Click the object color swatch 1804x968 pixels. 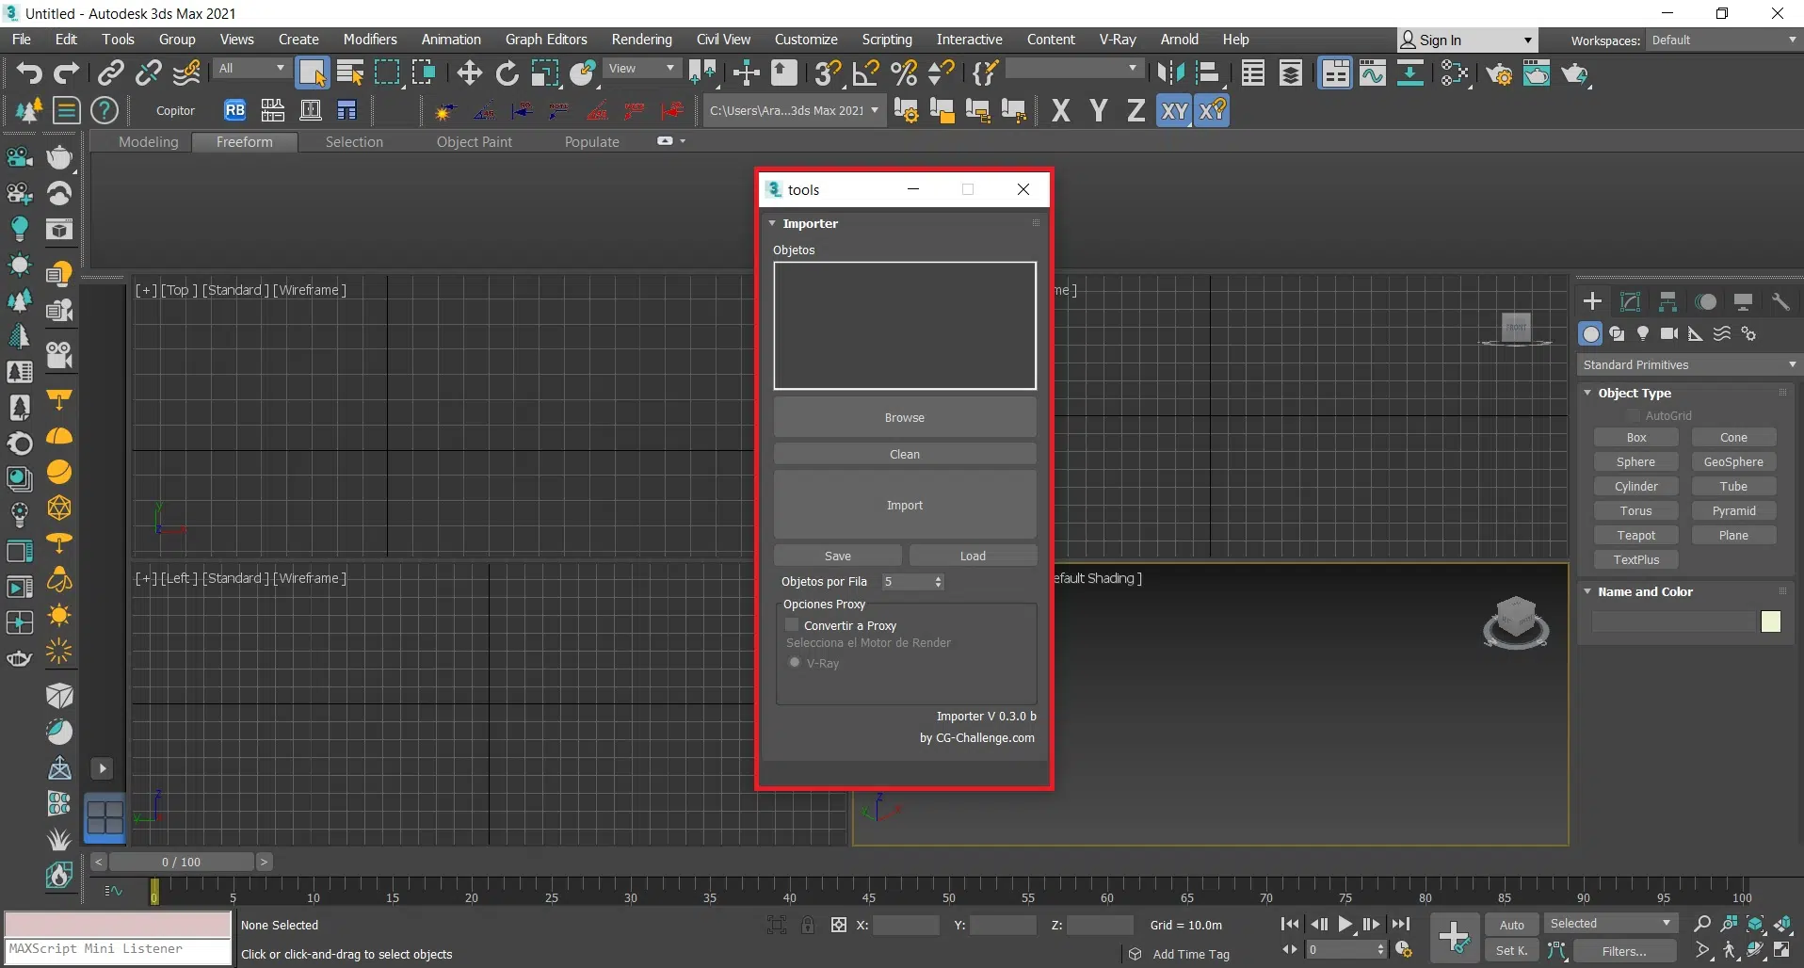1770,621
